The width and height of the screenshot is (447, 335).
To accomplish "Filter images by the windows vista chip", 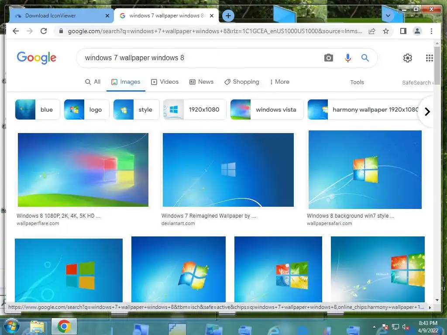I will point(267,109).
